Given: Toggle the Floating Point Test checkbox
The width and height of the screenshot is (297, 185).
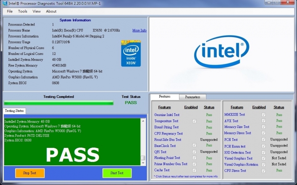Looking at the screenshot, I should pyautogui.click(x=194, y=158).
